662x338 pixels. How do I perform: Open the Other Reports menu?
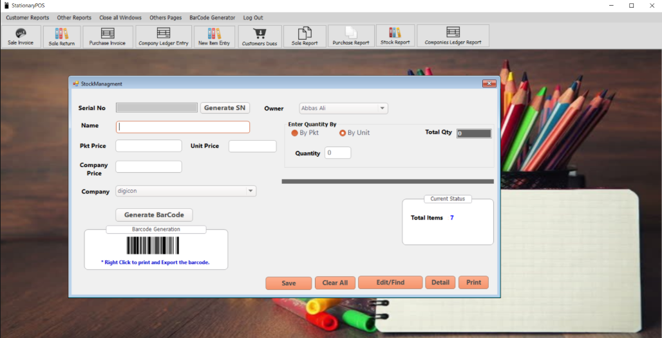click(x=74, y=17)
